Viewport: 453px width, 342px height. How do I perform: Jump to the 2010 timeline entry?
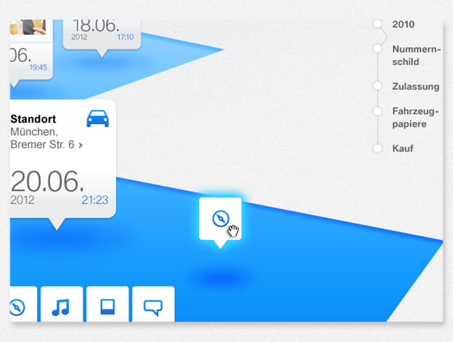point(403,24)
